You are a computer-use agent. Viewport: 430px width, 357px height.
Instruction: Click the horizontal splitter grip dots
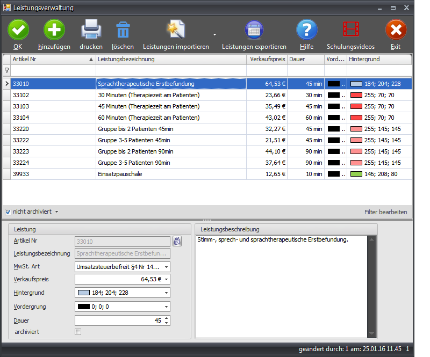click(x=207, y=220)
